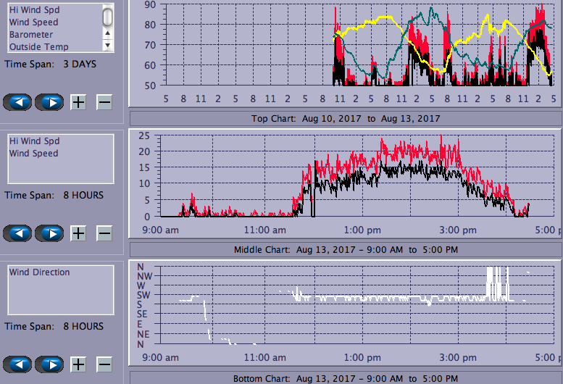Screen dimensions: 563x384
Task: Click the top list's scroll up arrow
Action: pos(108,33)
